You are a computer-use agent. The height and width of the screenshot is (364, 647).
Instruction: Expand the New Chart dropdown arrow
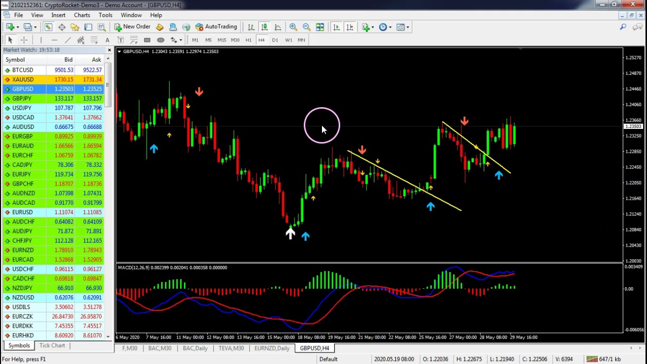tap(17, 27)
